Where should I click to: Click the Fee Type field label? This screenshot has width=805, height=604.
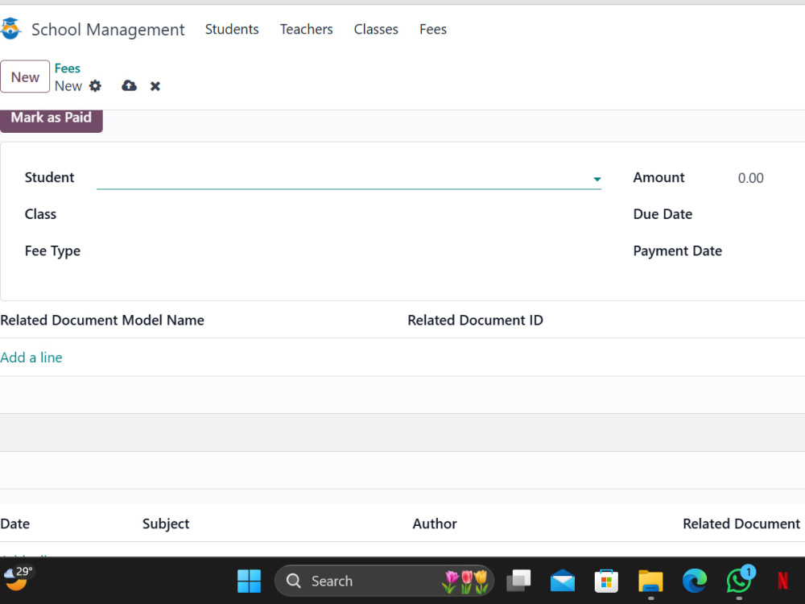point(52,251)
